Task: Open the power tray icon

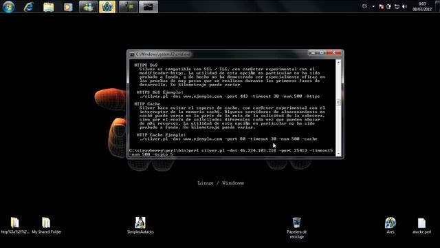Action: pos(388,6)
